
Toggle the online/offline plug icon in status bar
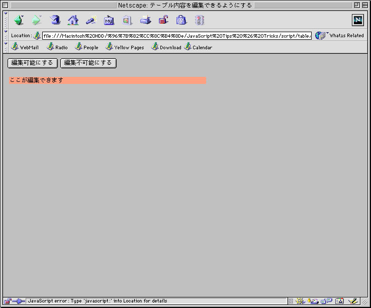pyautogui.click(x=20, y=301)
